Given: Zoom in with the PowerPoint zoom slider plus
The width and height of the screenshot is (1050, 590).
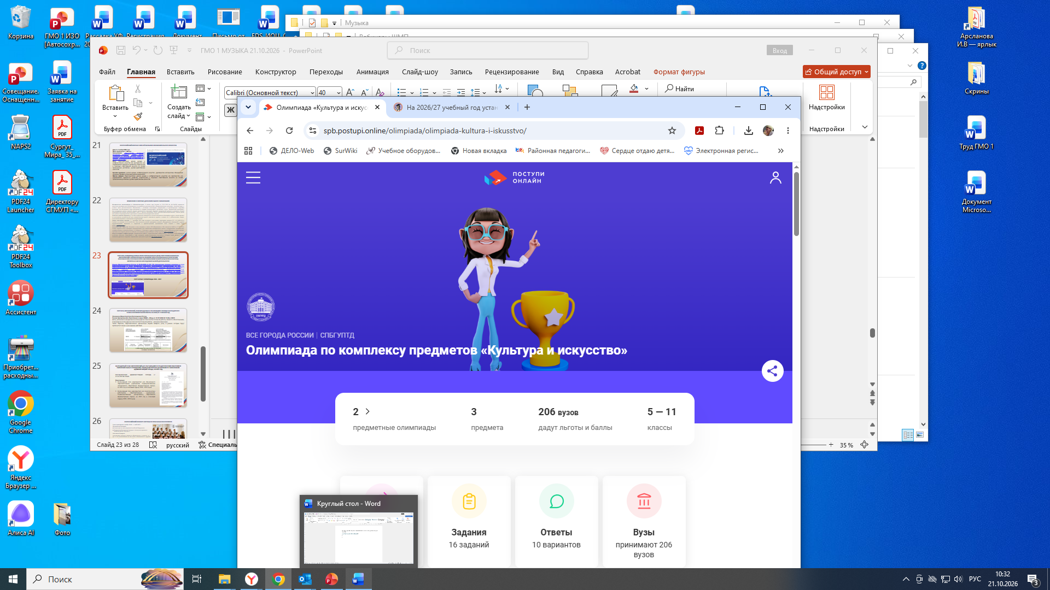Looking at the screenshot, I should [831, 445].
